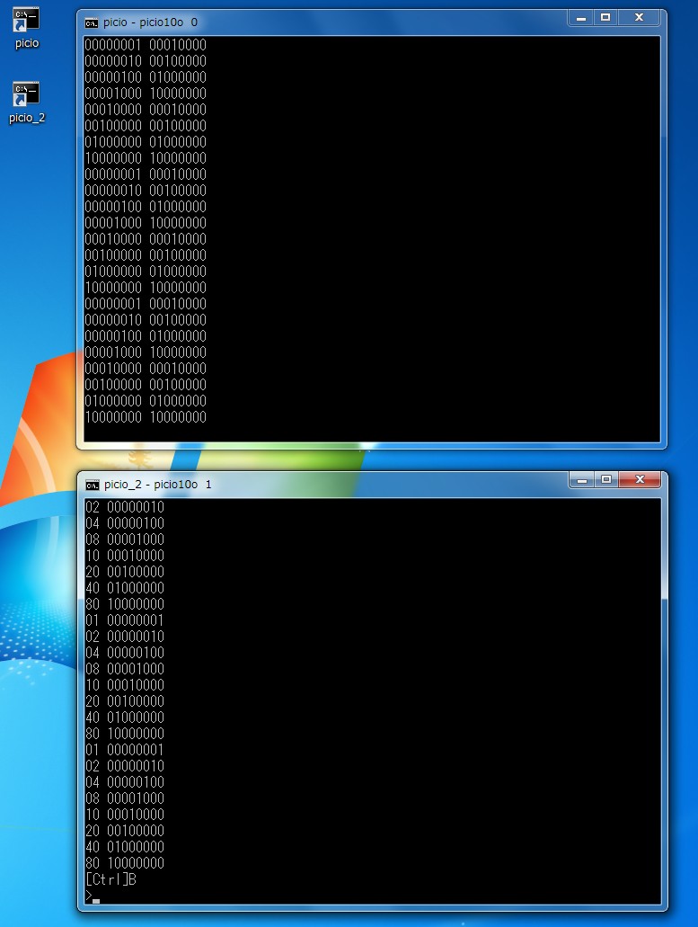Screen dimensions: 698x927
Task: Click the "picio_2 - picio10o 1" title bar text
Action: click(158, 485)
